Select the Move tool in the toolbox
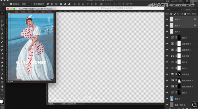 2,13
